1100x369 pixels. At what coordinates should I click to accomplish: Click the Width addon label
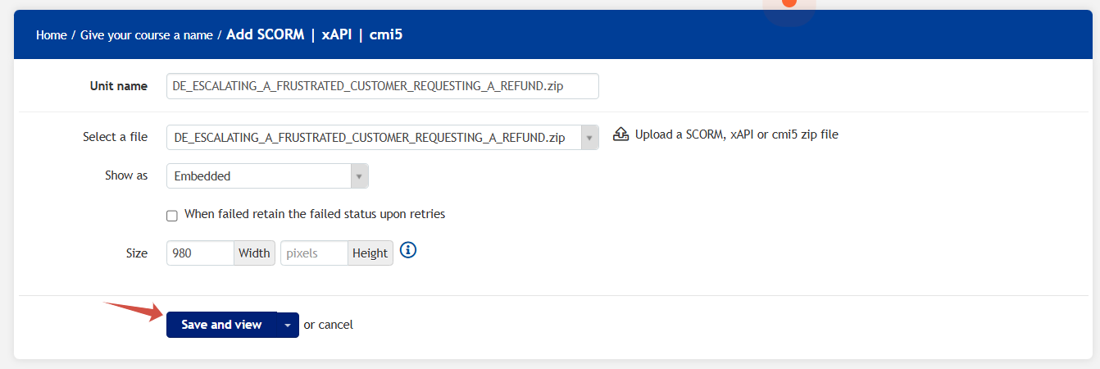(254, 253)
